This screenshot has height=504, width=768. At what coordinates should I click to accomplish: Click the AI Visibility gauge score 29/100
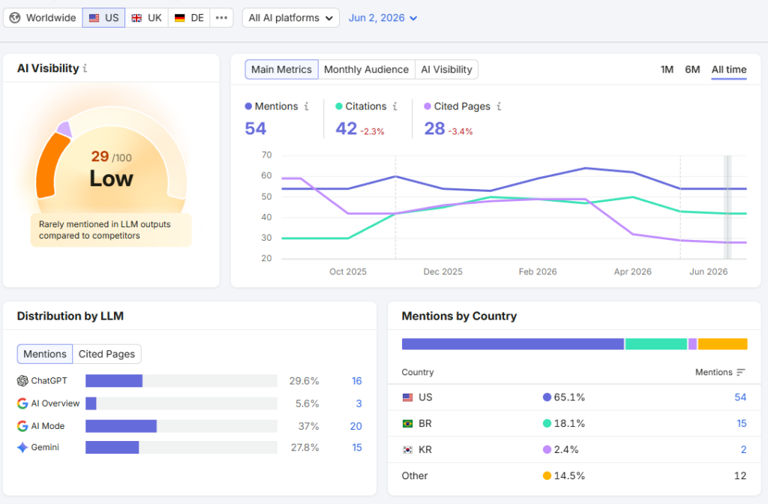[x=111, y=157]
